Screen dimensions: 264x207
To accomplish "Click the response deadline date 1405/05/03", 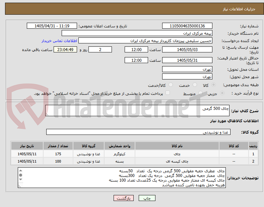I will 187,50.
